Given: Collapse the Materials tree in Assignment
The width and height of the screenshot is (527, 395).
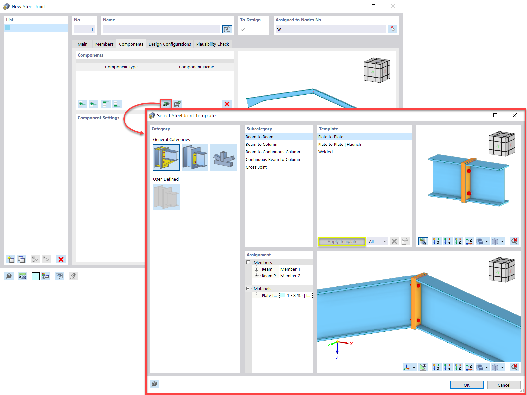Looking at the screenshot, I should pyautogui.click(x=248, y=289).
